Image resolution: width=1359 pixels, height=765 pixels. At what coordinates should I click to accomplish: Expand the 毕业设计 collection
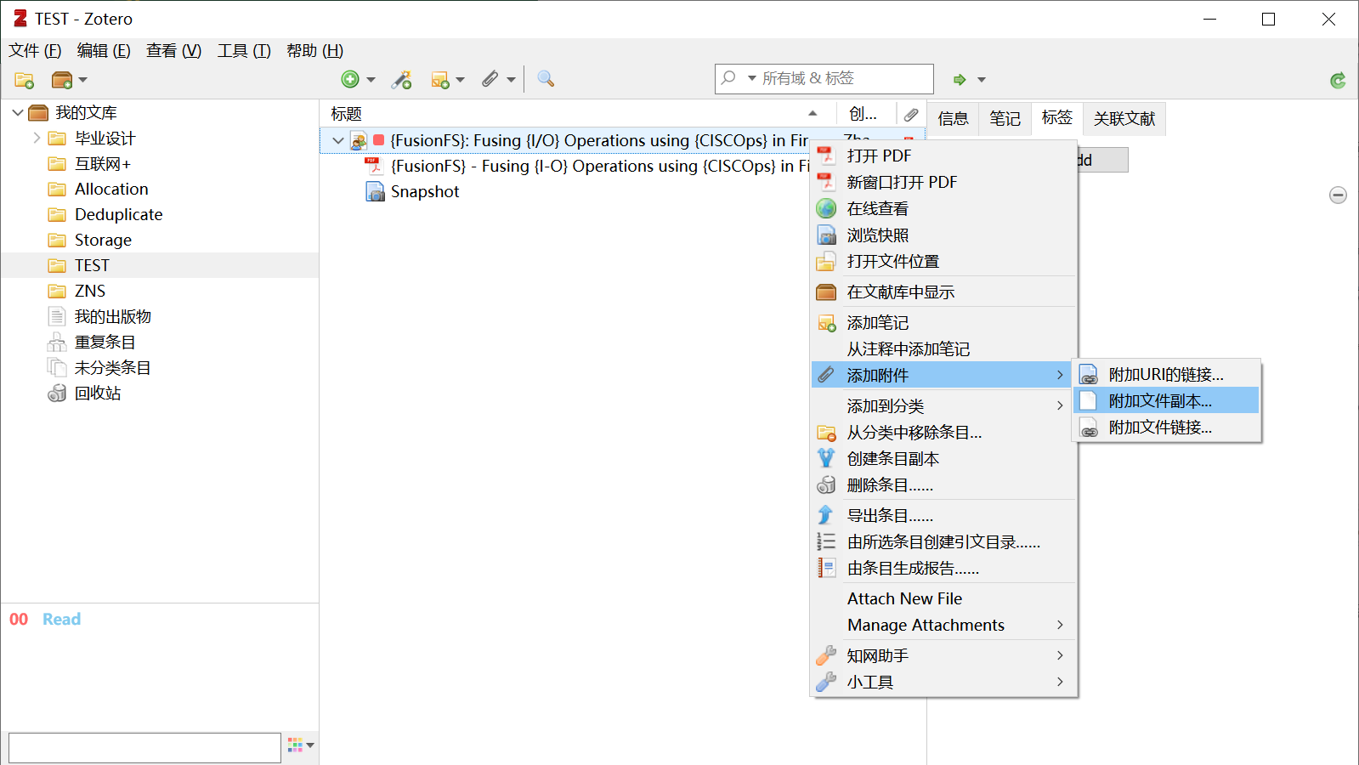tap(37, 138)
